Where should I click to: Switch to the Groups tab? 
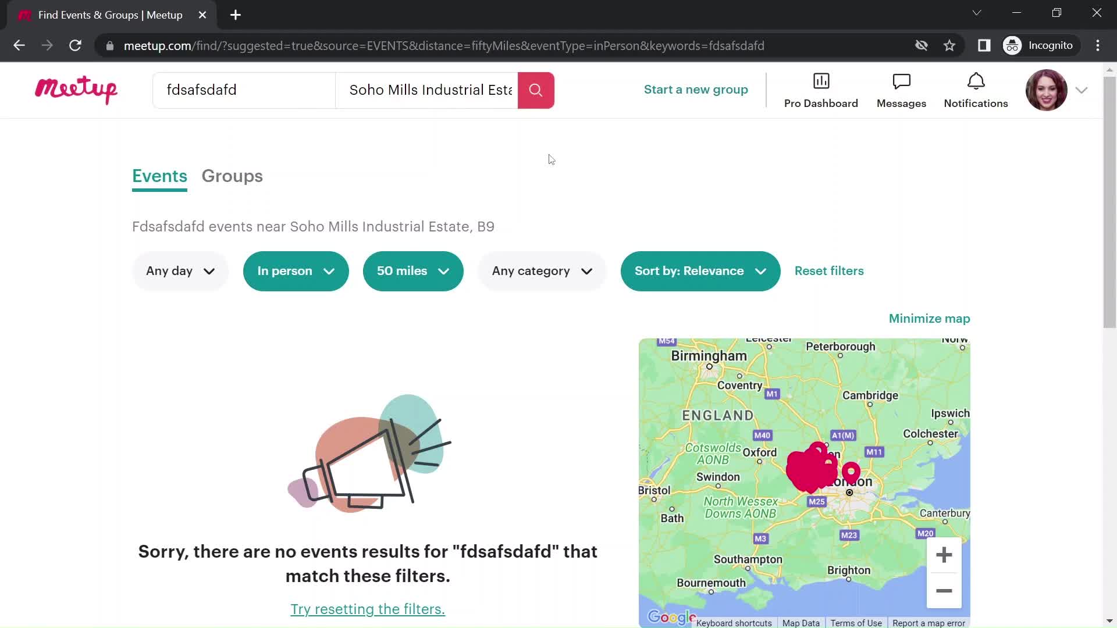[x=233, y=176]
